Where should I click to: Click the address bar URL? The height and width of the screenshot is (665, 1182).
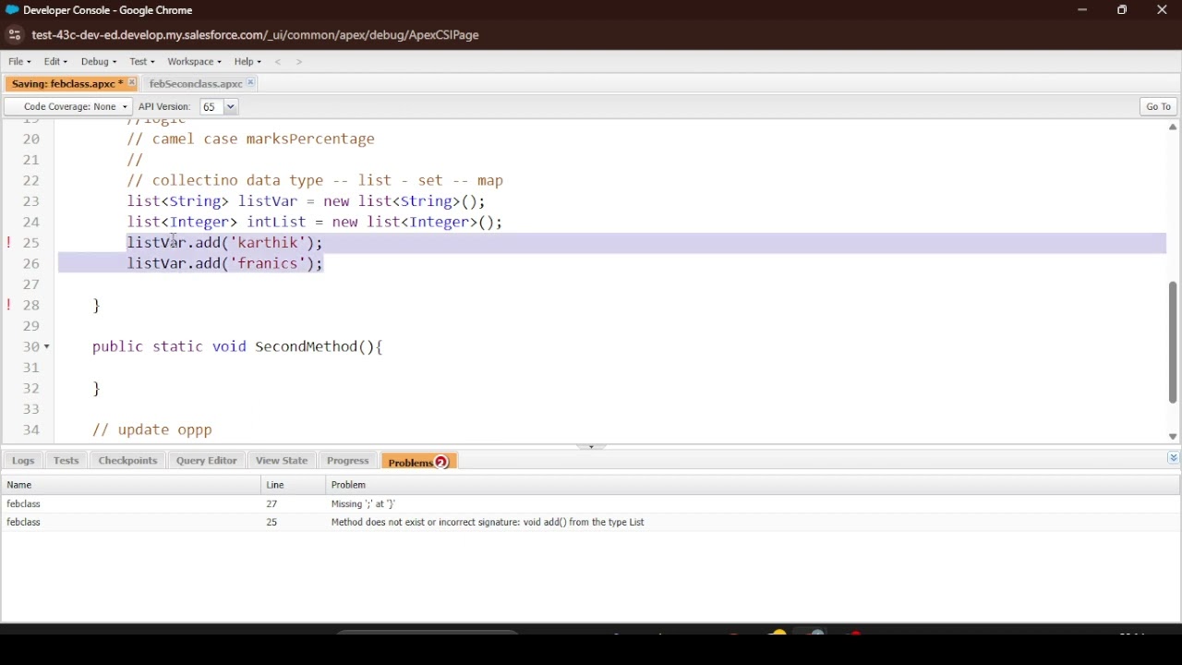(x=255, y=35)
